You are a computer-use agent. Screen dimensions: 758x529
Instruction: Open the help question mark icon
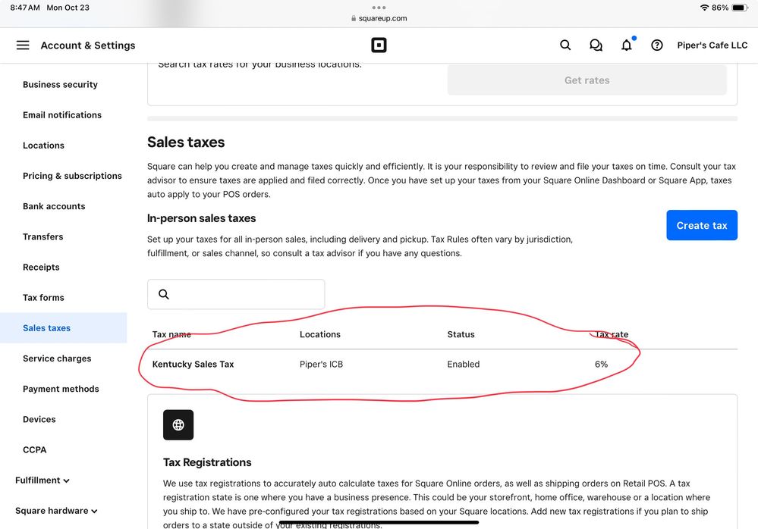[657, 45]
